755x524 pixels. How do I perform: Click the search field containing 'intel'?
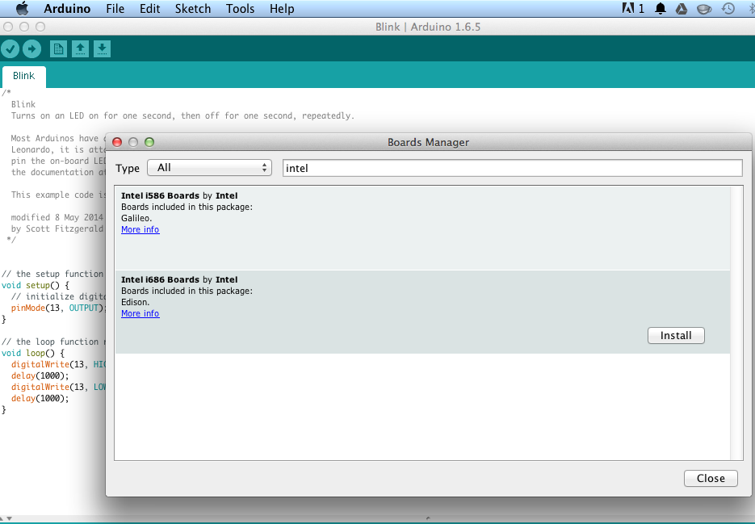click(x=512, y=168)
